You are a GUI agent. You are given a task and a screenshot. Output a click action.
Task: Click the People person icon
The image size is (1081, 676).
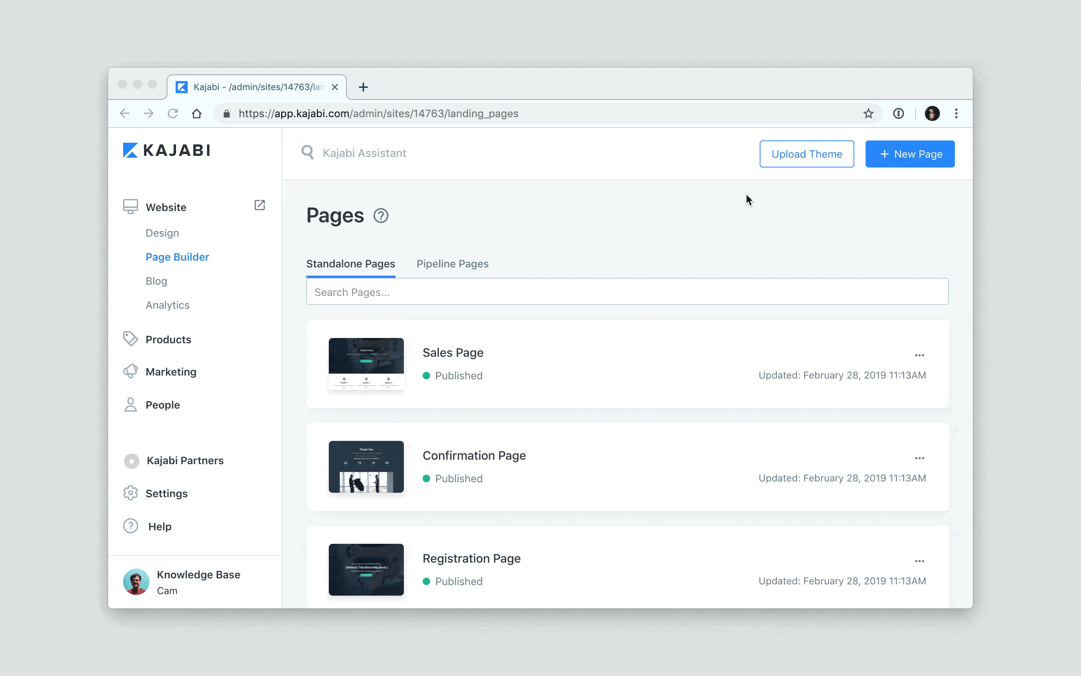click(x=131, y=404)
